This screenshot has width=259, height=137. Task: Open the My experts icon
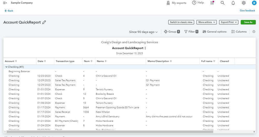[x=168, y=3]
